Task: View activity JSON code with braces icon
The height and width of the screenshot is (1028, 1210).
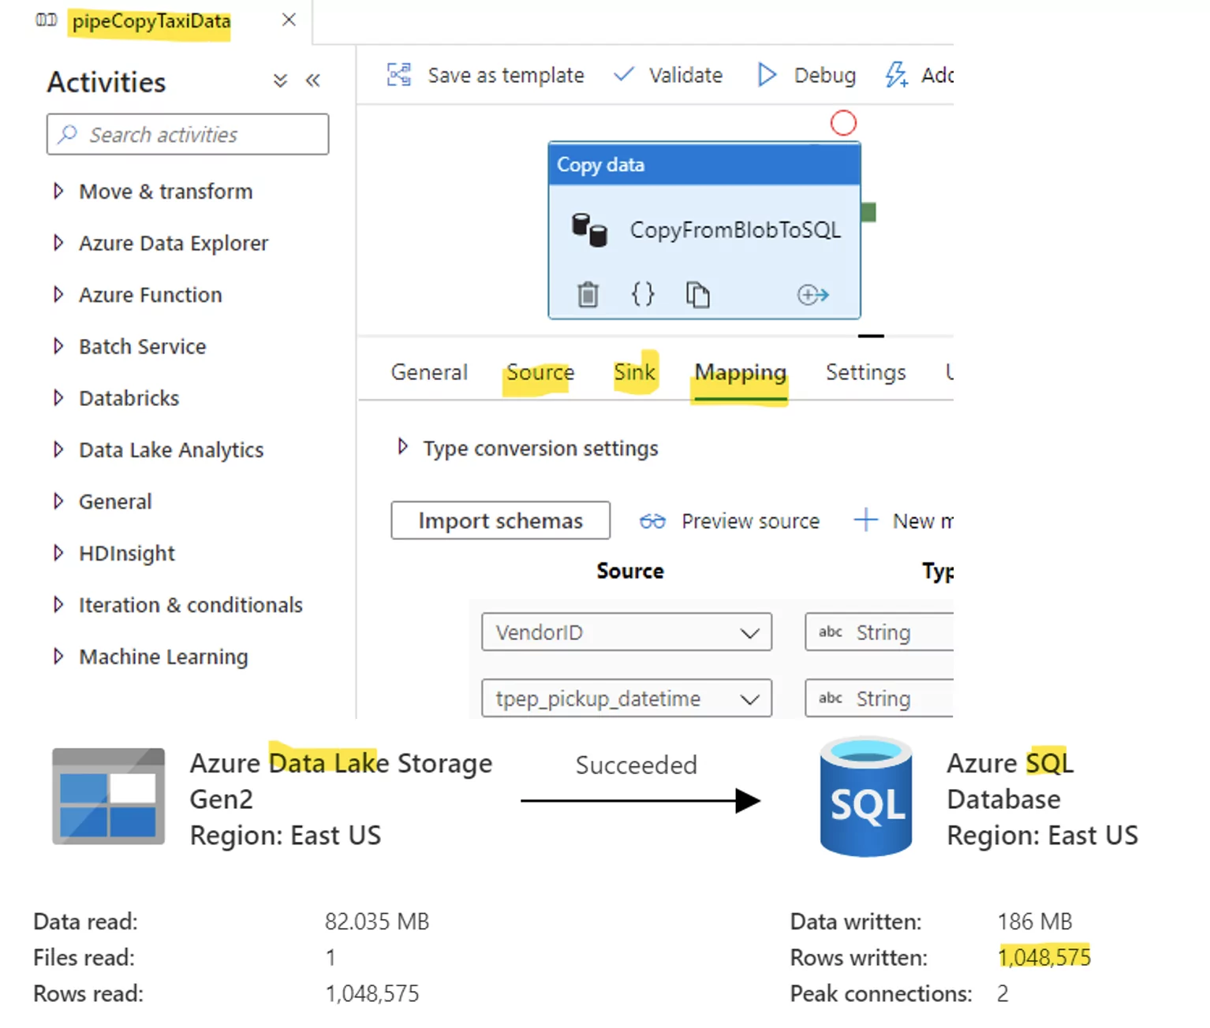Action: tap(643, 294)
